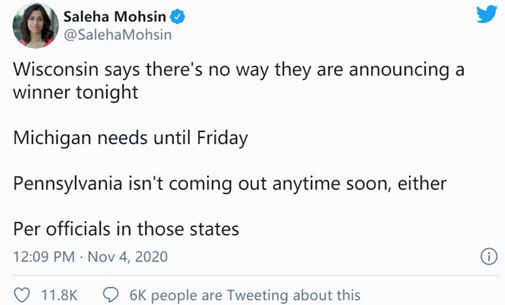Click the Twitter bird logo
The image size is (505, 305).
click(487, 16)
